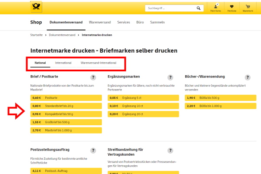Go to the Shop home link
The image size is (261, 174).
[x=36, y=22]
